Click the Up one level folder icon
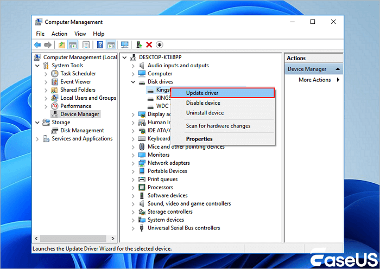Screen dimensions: 380x269 pos(62,45)
